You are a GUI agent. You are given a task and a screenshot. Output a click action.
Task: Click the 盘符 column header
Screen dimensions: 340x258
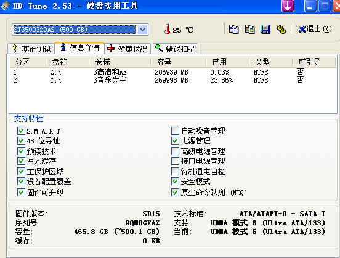click(x=67, y=62)
